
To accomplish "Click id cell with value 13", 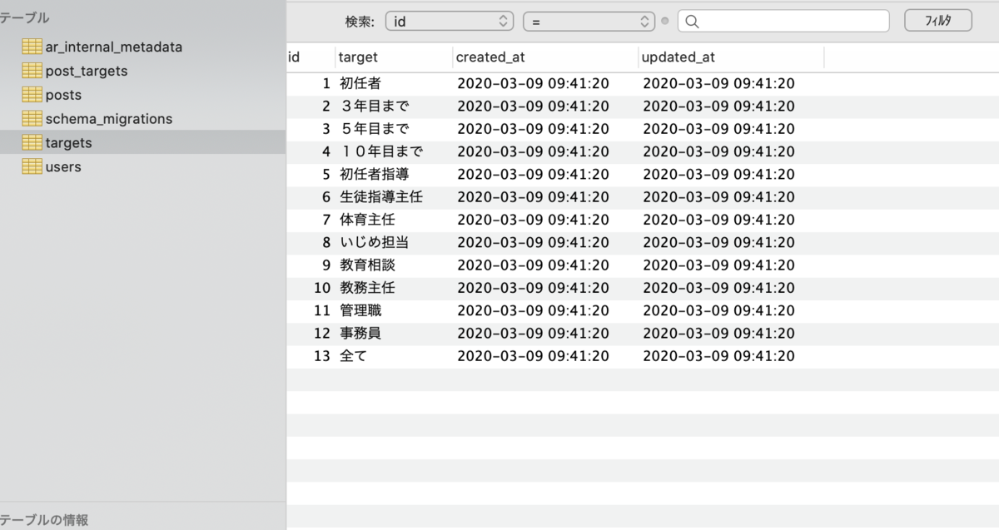I will [x=322, y=356].
